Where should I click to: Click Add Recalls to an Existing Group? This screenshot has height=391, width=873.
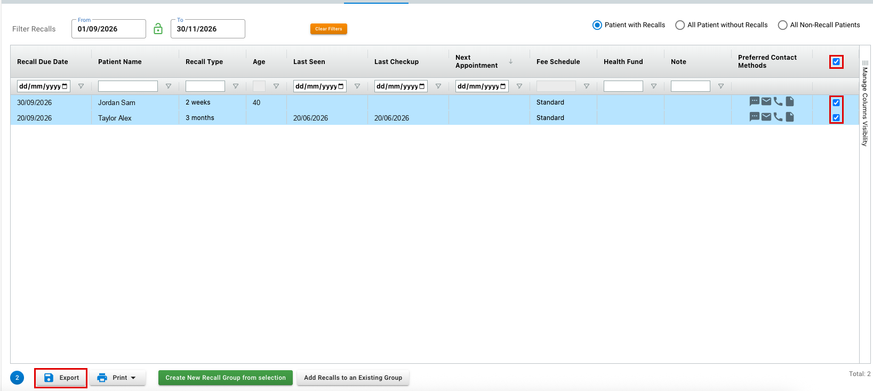(353, 378)
